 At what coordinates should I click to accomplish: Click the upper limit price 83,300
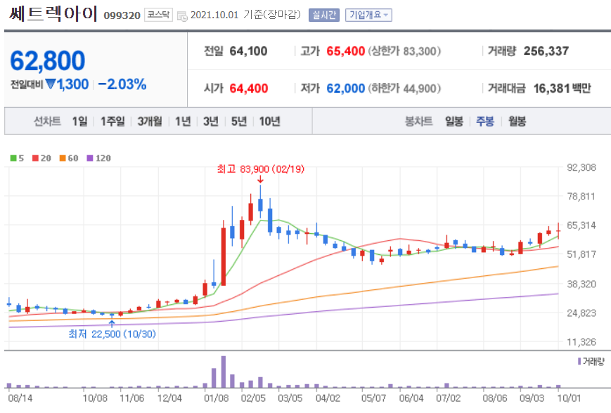coord(420,51)
